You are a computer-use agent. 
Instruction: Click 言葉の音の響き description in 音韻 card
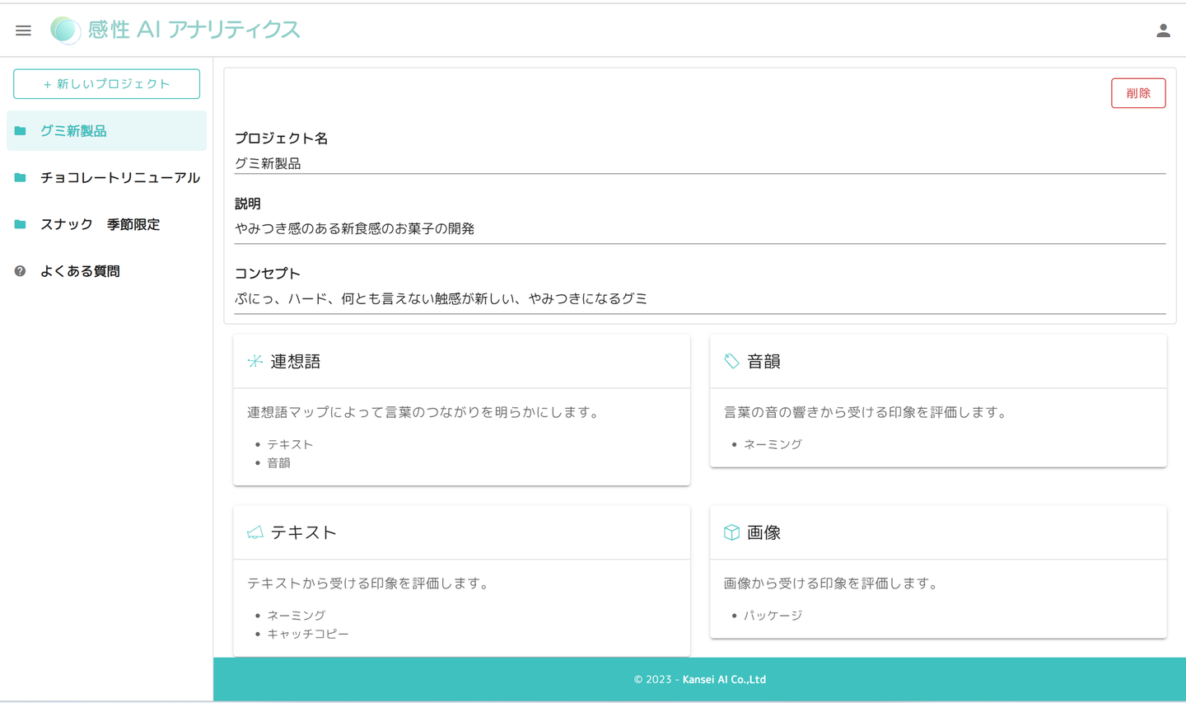(866, 412)
